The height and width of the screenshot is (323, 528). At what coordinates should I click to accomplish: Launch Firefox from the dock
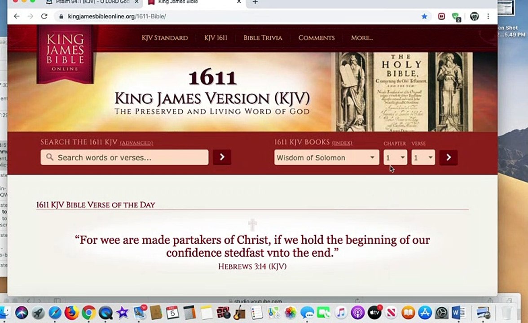[71, 313]
